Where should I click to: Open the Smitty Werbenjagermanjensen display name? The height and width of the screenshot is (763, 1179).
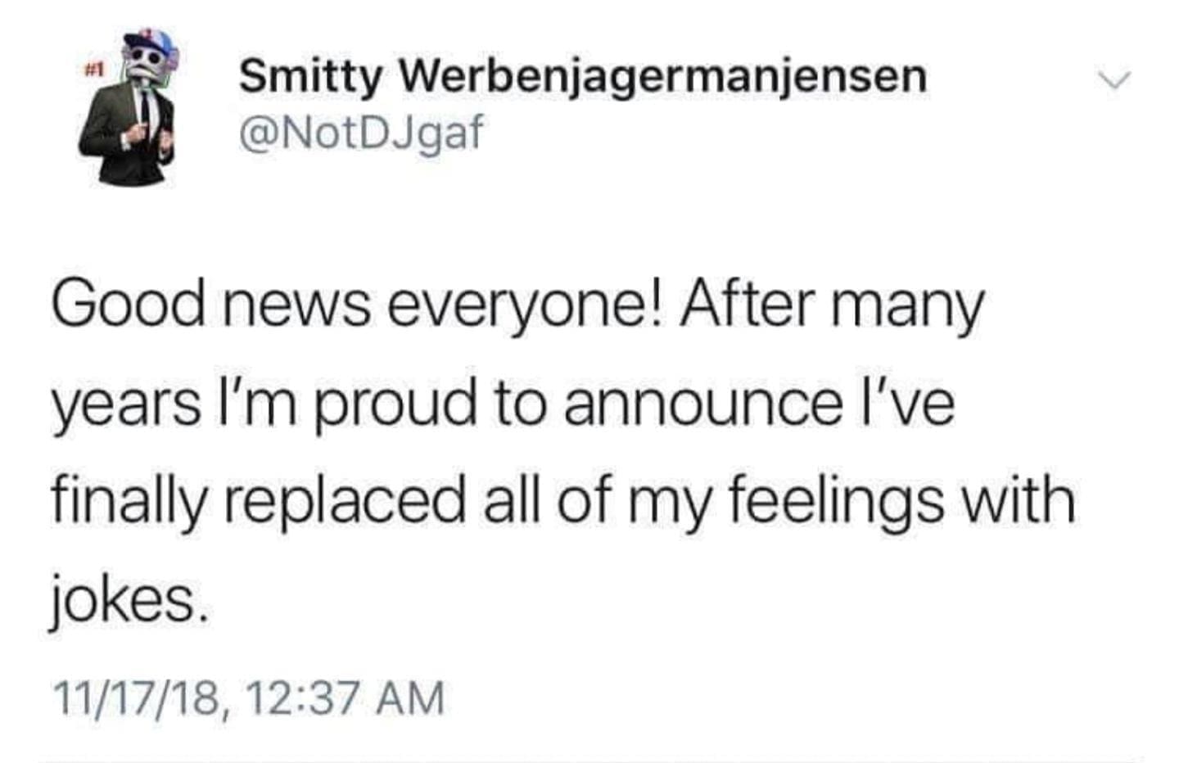coord(583,77)
